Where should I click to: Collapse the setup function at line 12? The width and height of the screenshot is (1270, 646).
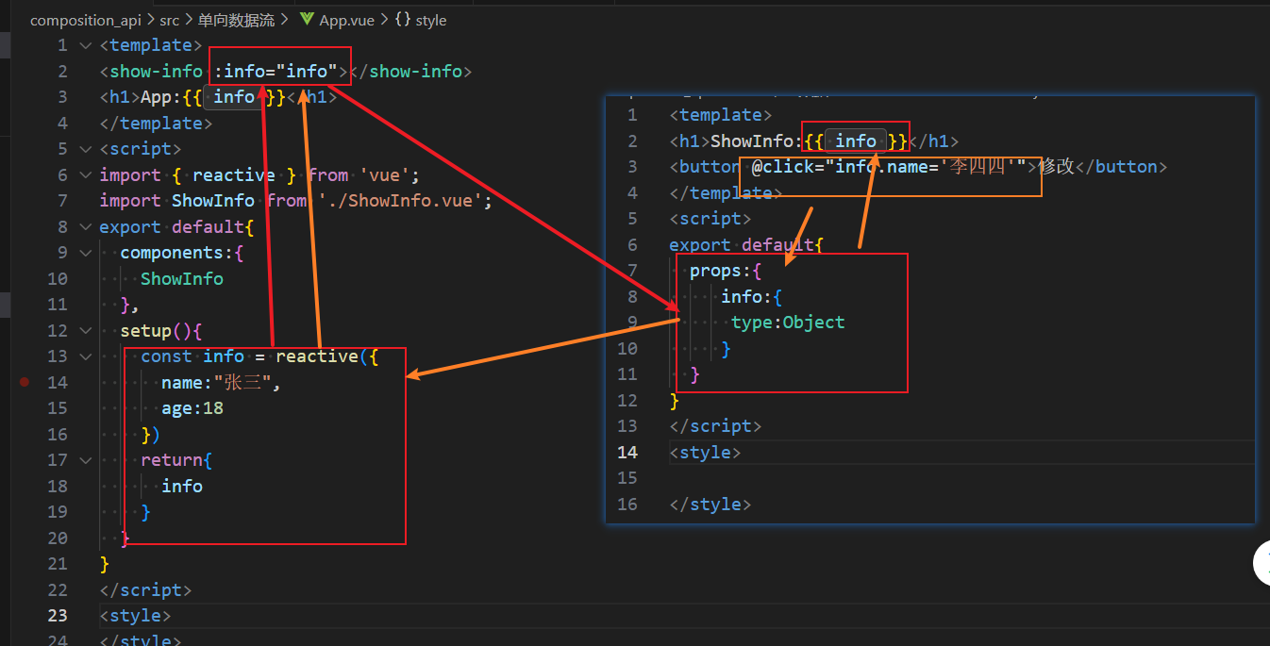[x=86, y=331]
